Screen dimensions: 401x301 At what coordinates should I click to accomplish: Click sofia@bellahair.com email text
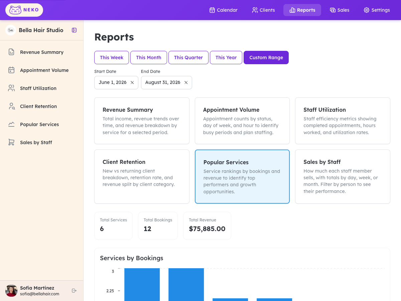click(x=39, y=294)
